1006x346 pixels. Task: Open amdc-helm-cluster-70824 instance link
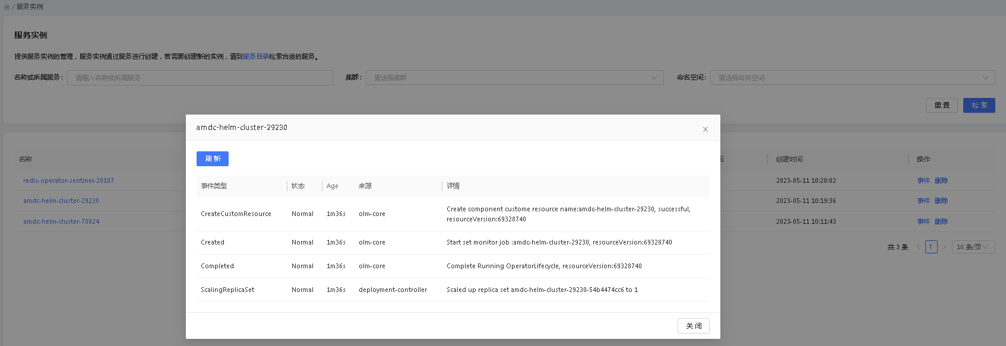click(x=61, y=221)
